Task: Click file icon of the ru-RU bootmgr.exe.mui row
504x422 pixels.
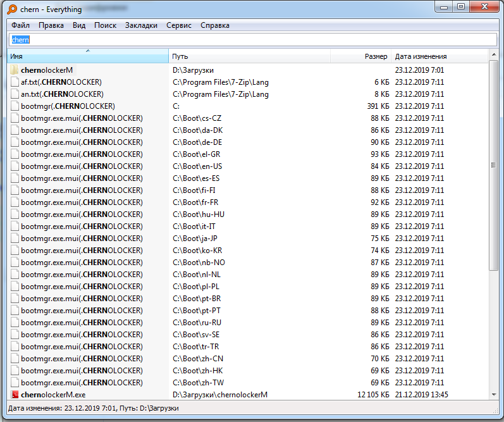Action: [15, 322]
